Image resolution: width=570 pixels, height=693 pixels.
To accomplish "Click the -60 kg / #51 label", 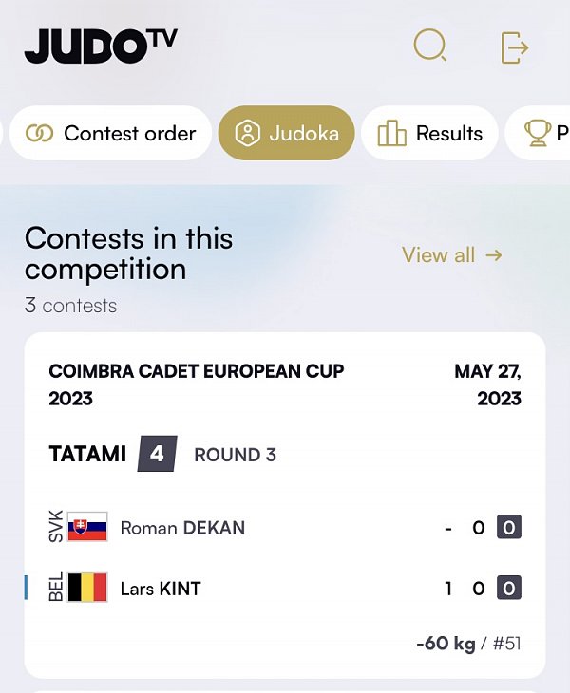I will click(468, 644).
